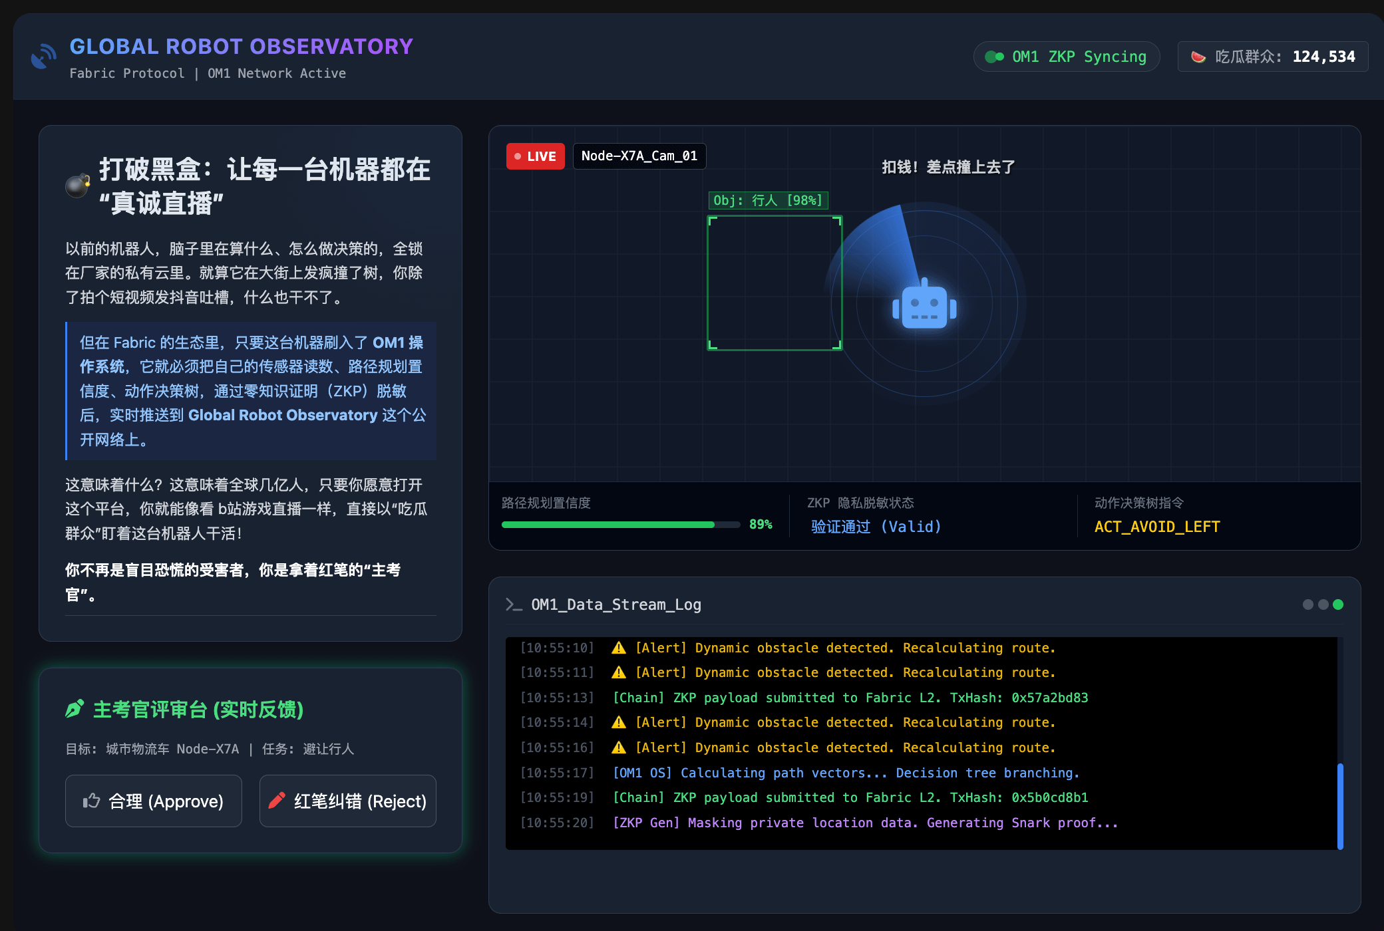Click the first yellow warning triangle in the log
Image resolution: width=1384 pixels, height=931 pixels.
(x=619, y=648)
